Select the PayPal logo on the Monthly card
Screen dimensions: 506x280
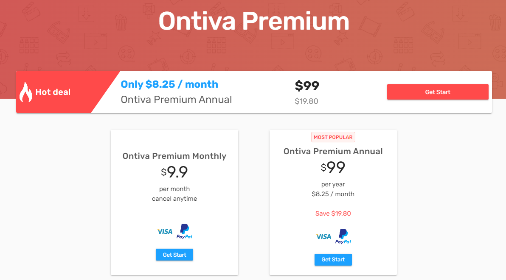(x=184, y=231)
